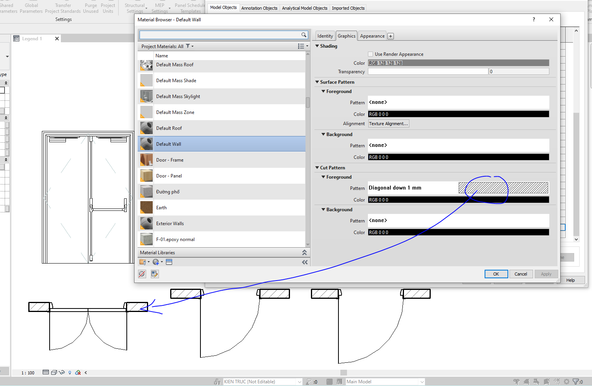Select the F-01.epoxy normal material

coord(222,239)
